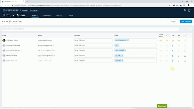Toggle graph-line service access for Александр Осипов
194x109 pixels.
[x=167, y=41]
